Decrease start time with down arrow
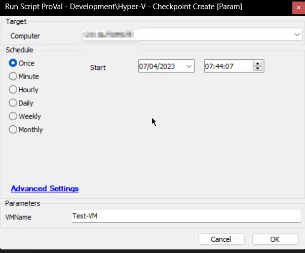Image resolution: width=305 pixels, height=253 pixels. [x=258, y=68]
